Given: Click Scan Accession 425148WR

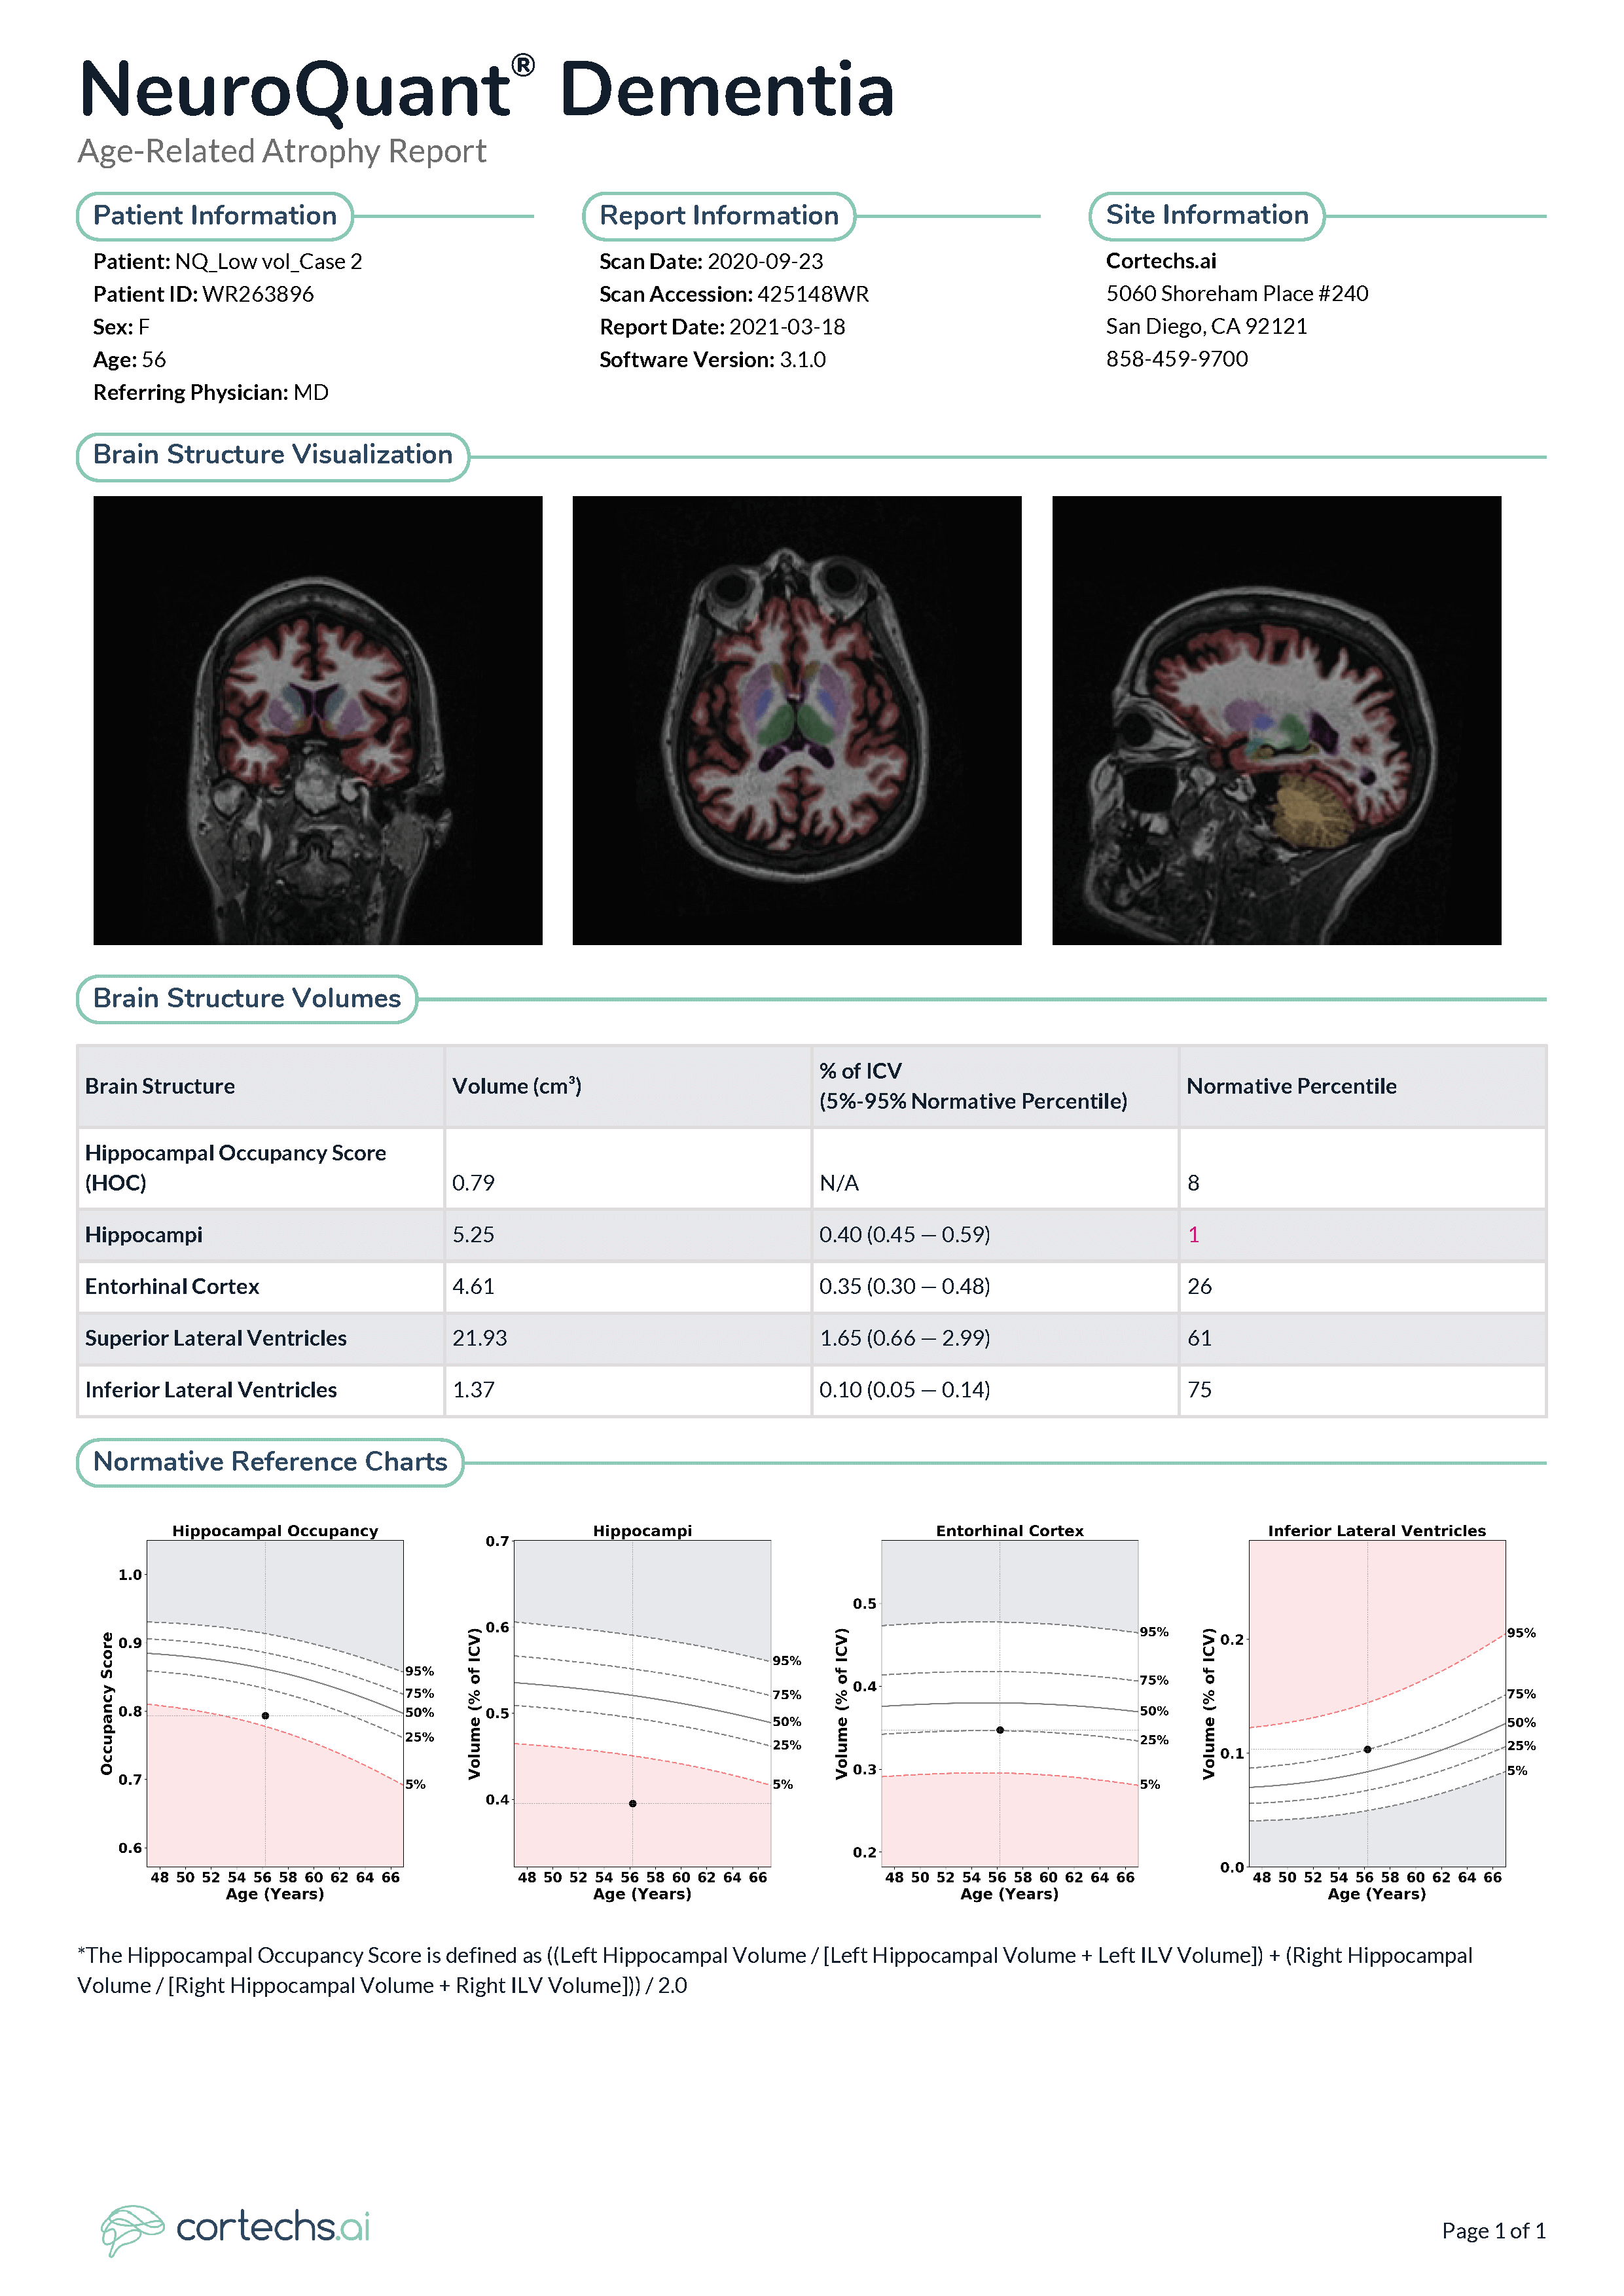Looking at the screenshot, I should pos(734,294).
